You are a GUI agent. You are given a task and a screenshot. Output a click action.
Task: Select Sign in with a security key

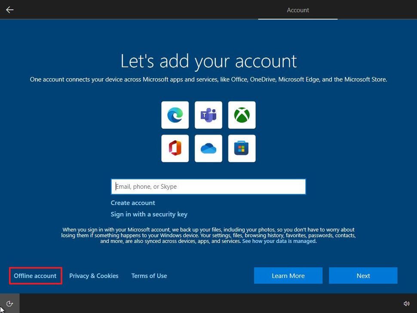pyautogui.click(x=149, y=214)
